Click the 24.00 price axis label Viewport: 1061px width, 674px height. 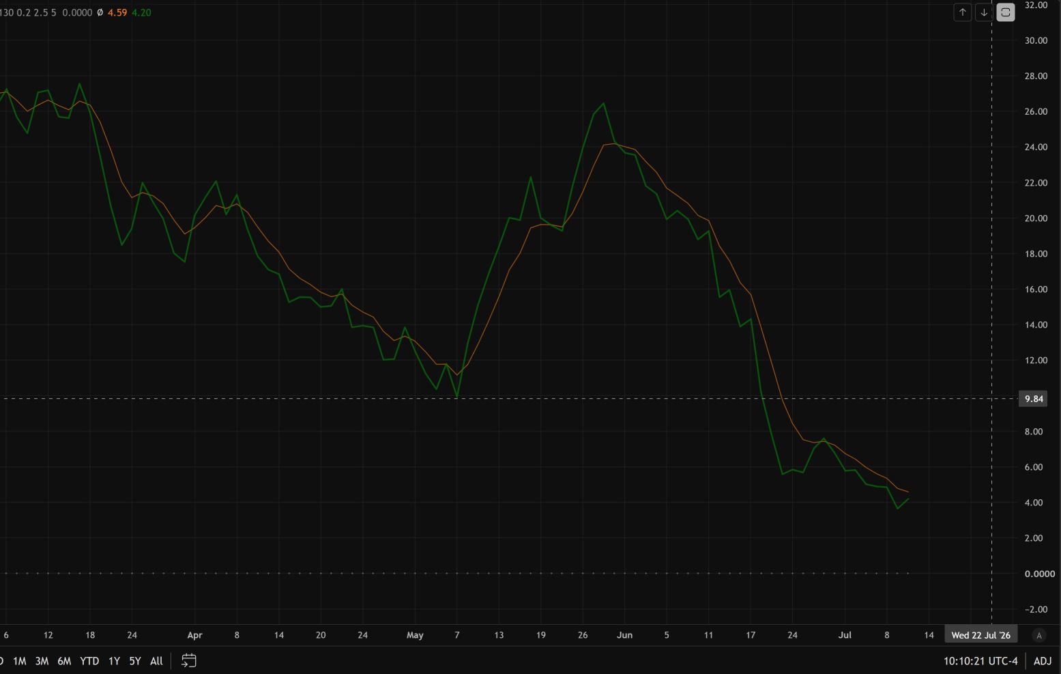(x=1036, y=147)
